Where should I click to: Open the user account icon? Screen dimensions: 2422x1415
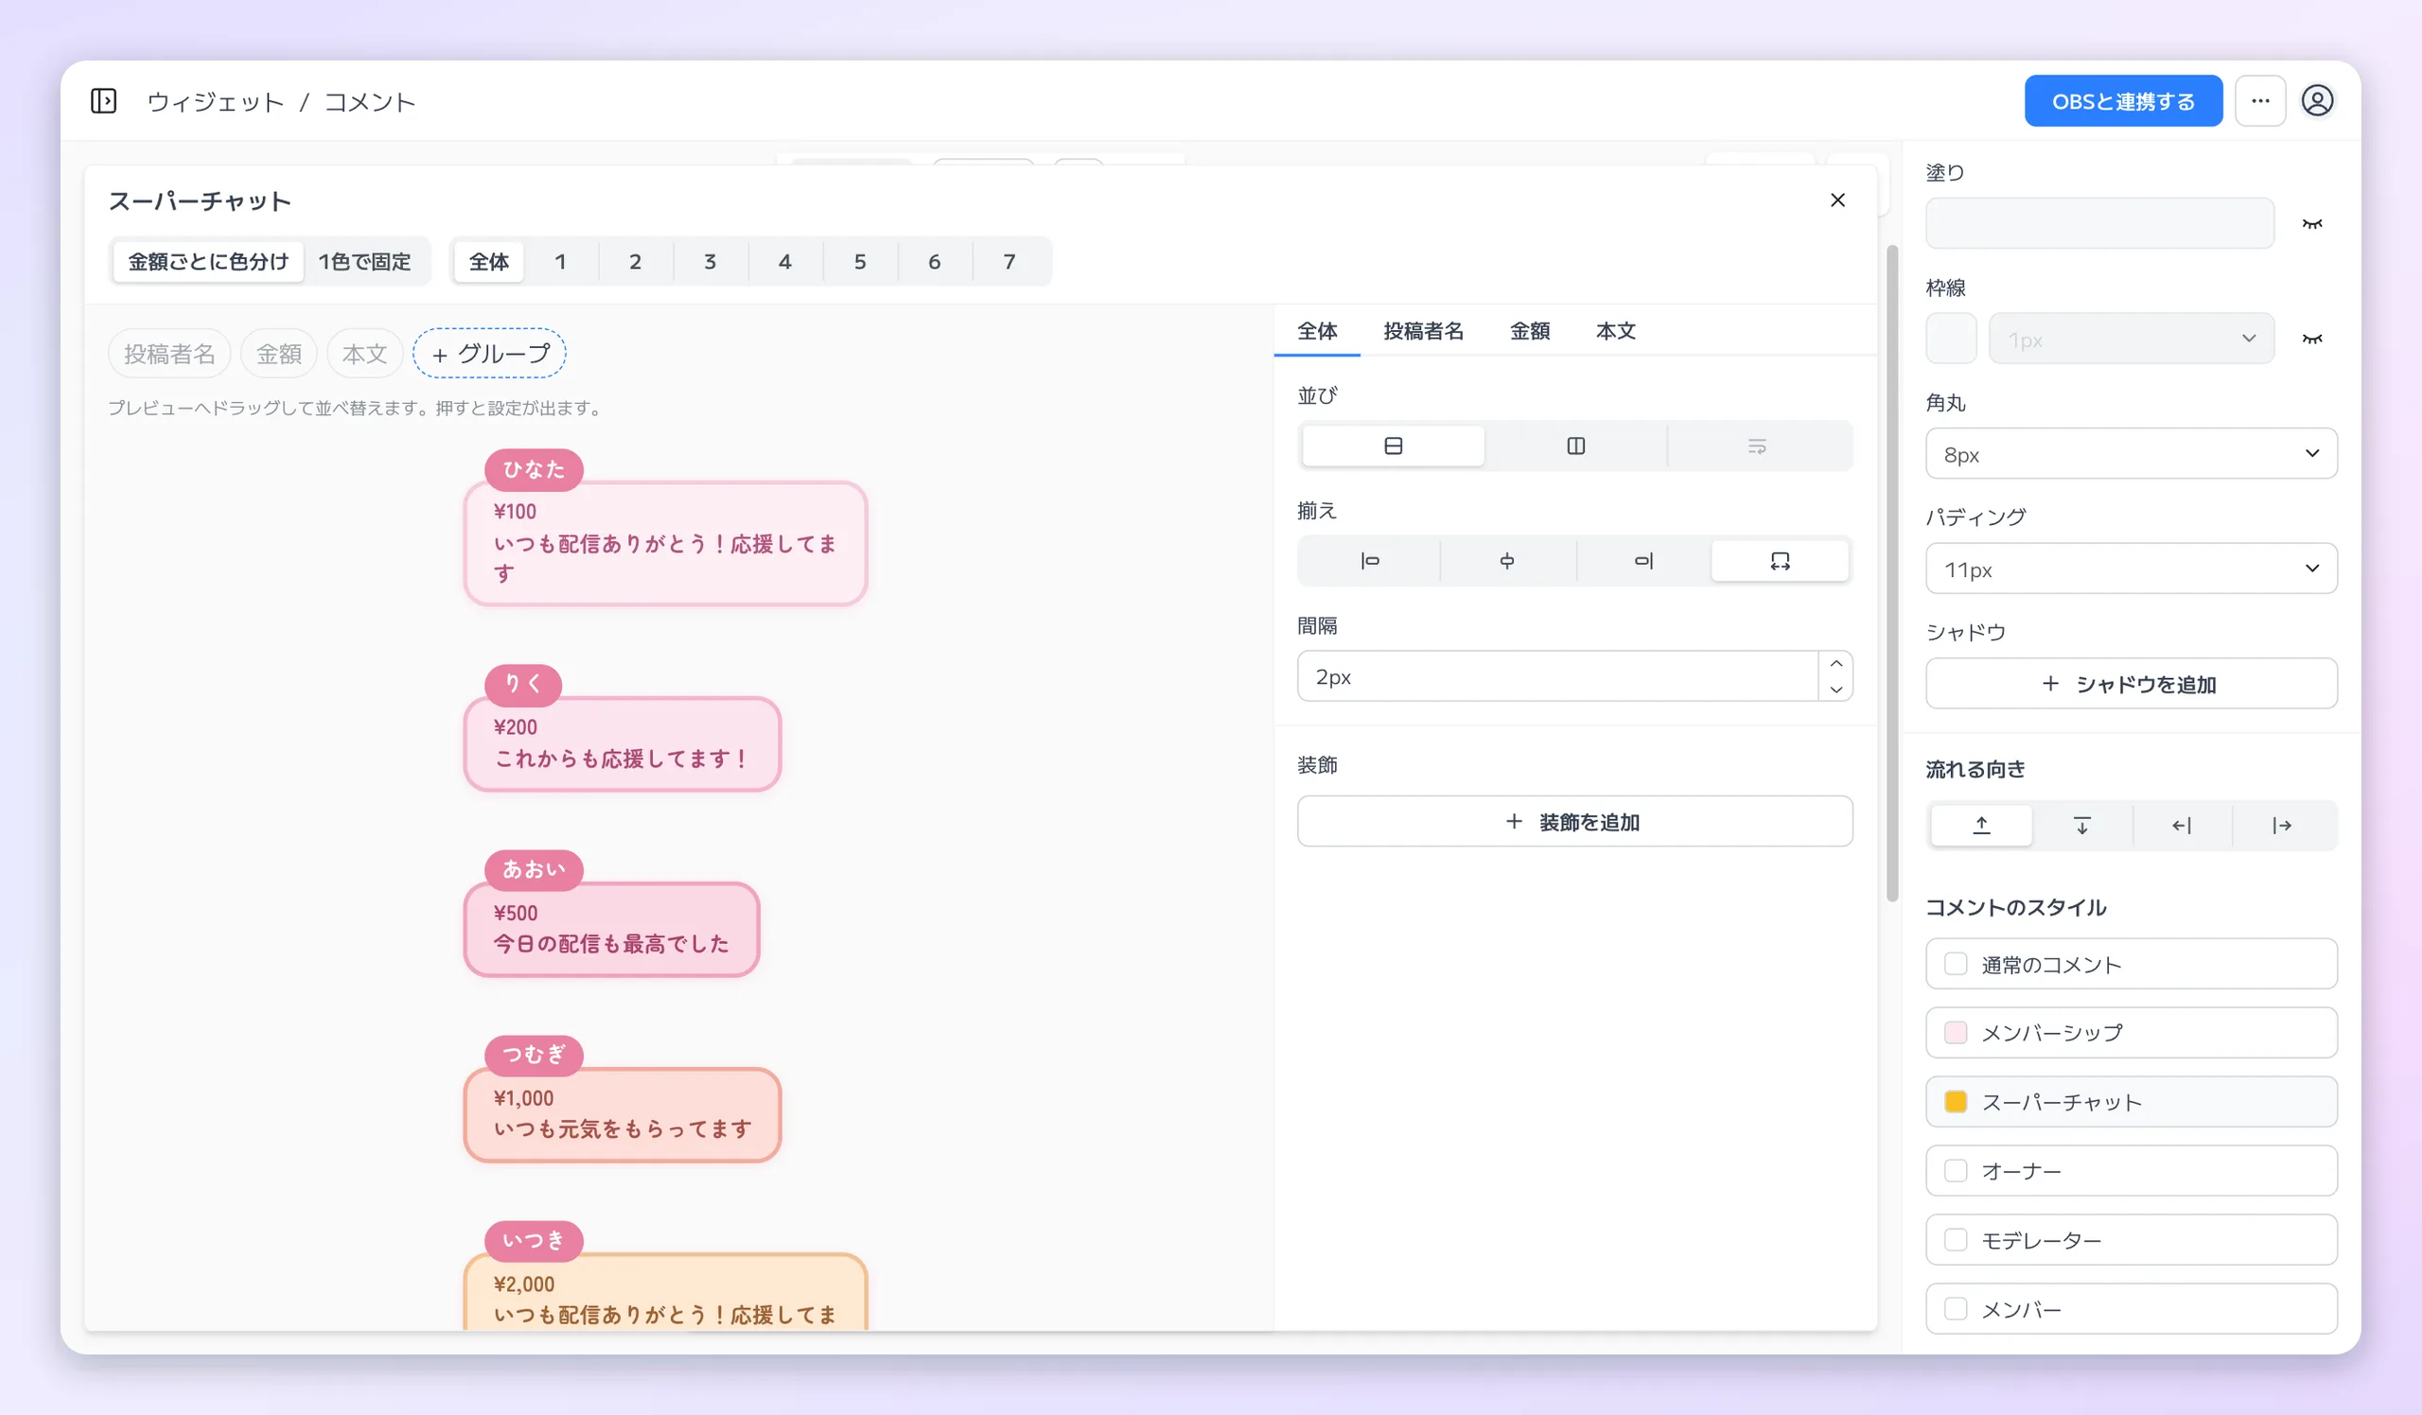tap(2317, 101)
